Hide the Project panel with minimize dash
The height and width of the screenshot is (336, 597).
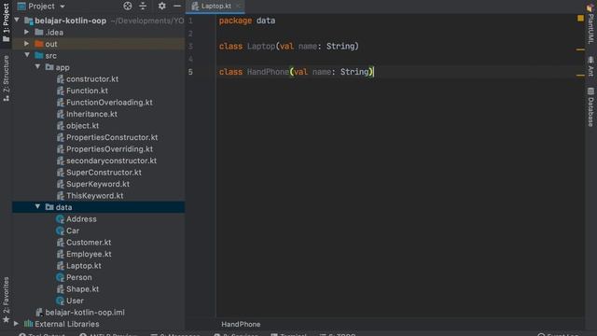(x=177, y=6)
